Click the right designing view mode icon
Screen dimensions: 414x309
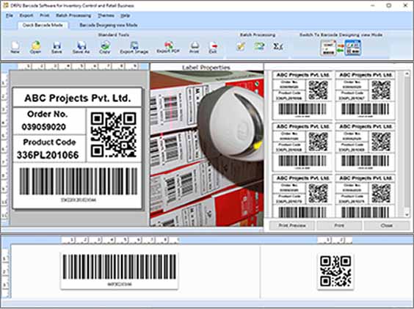click(x=353, y=48)
